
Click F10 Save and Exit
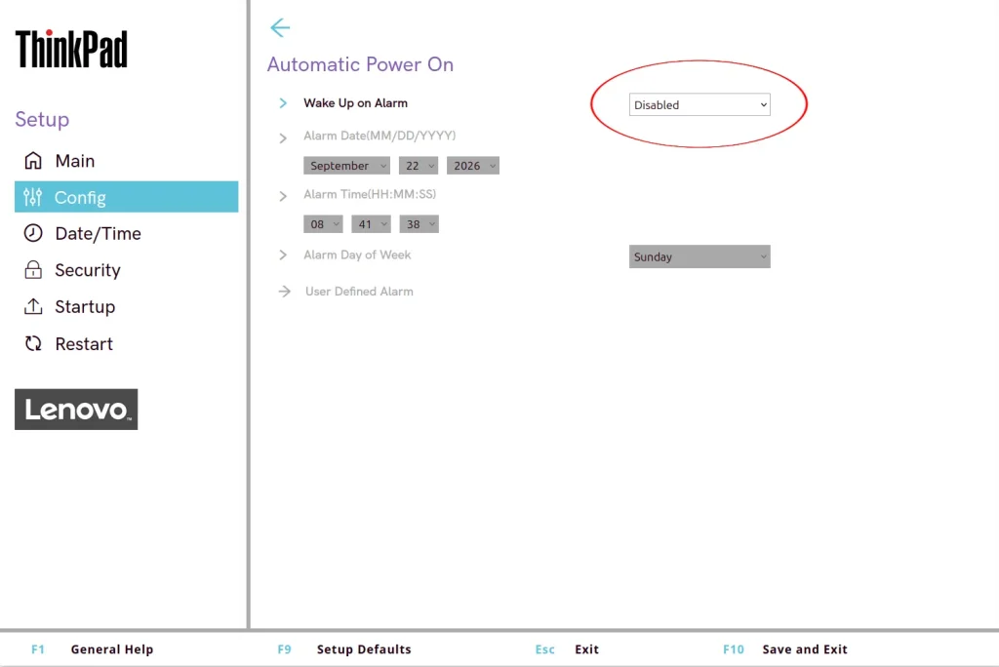click(785, 649)
